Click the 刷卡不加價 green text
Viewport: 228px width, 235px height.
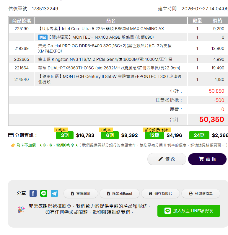pyautogui.click(x=26, y=145)
